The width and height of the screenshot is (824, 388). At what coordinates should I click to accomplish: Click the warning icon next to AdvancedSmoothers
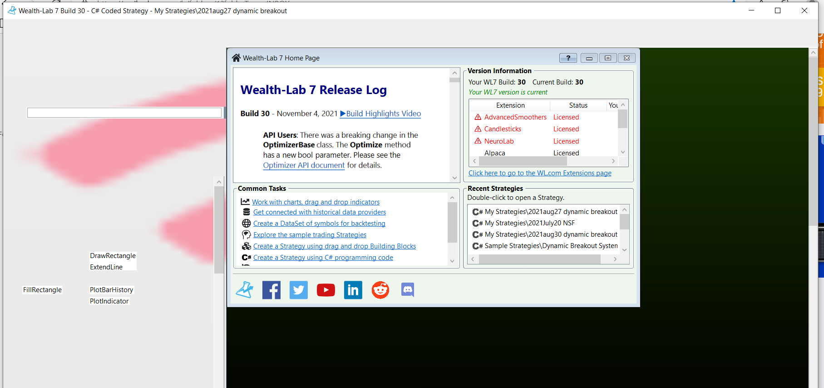[x=478, y=117]
